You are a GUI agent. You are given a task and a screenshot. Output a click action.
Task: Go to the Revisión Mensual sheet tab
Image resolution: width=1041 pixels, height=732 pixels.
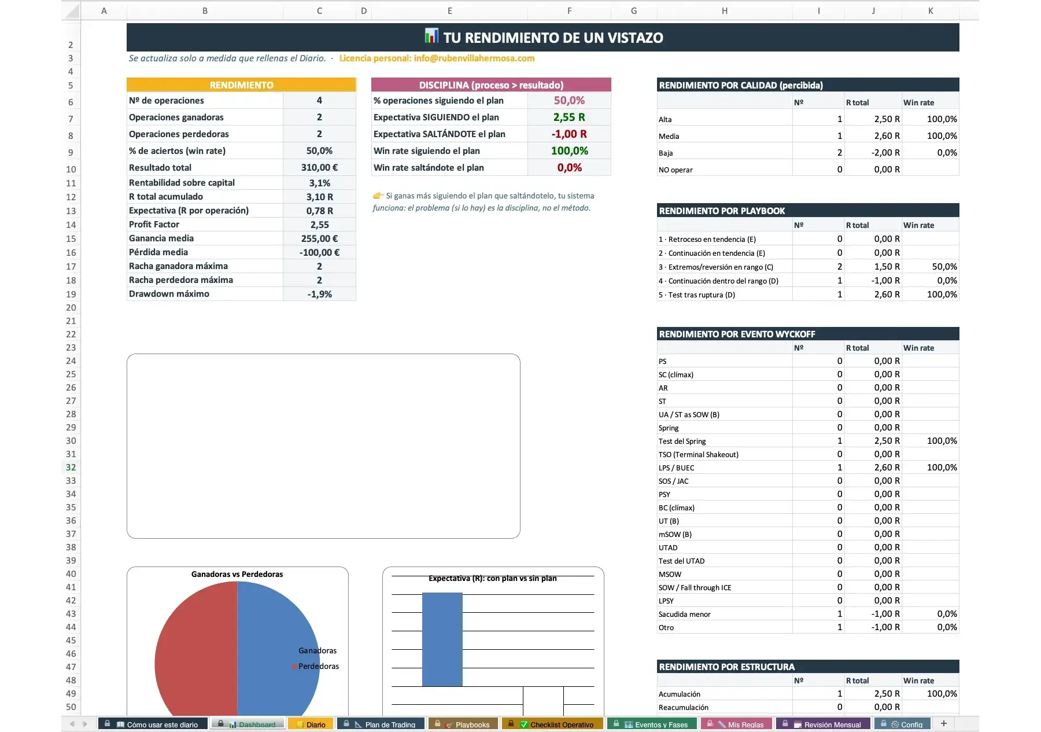(823, 724)
